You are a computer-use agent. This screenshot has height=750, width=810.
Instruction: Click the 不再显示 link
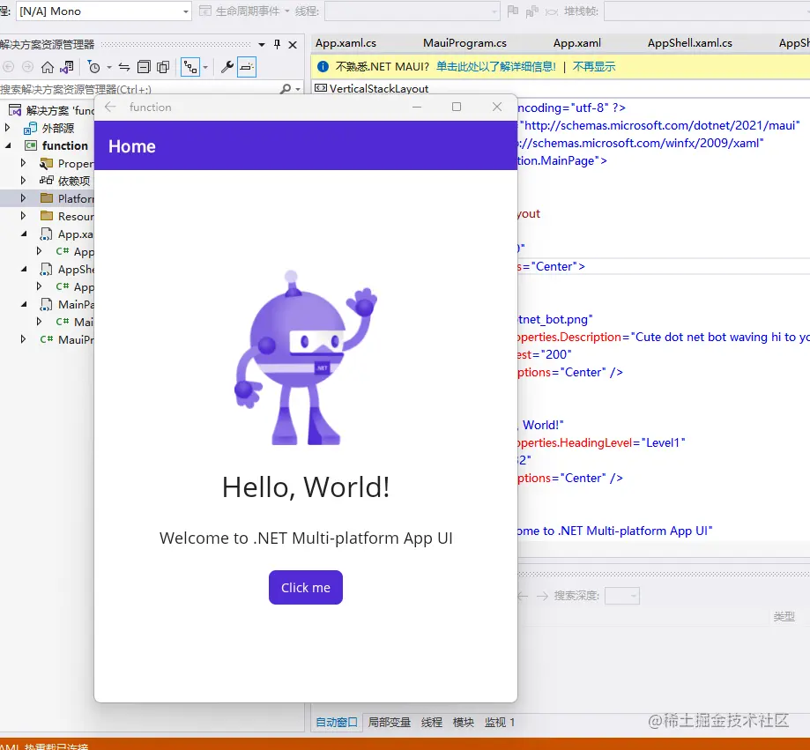tap(594, 66)
